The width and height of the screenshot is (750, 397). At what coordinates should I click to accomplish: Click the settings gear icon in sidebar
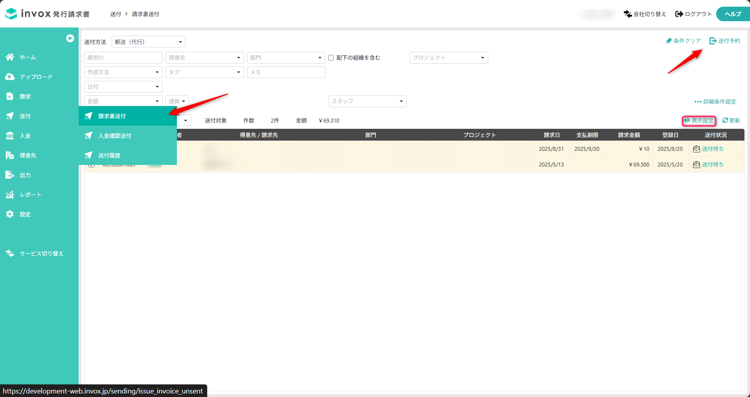pyautogui.click(x=10, y=214)
